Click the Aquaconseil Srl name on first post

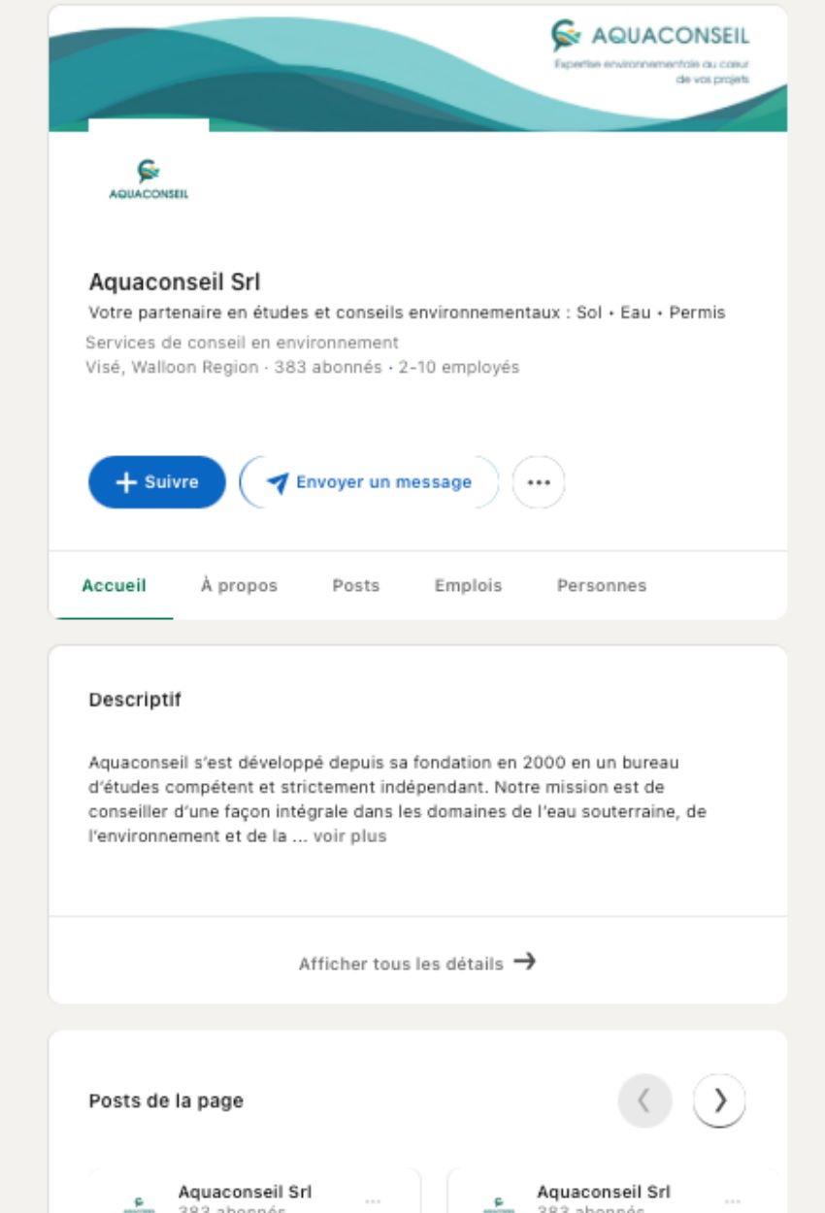(245, 1192)
